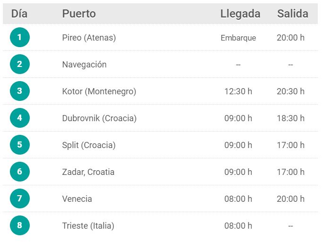Click the day 6 circle icon
The width and height of the screenshot is (323, 248).
19,172
